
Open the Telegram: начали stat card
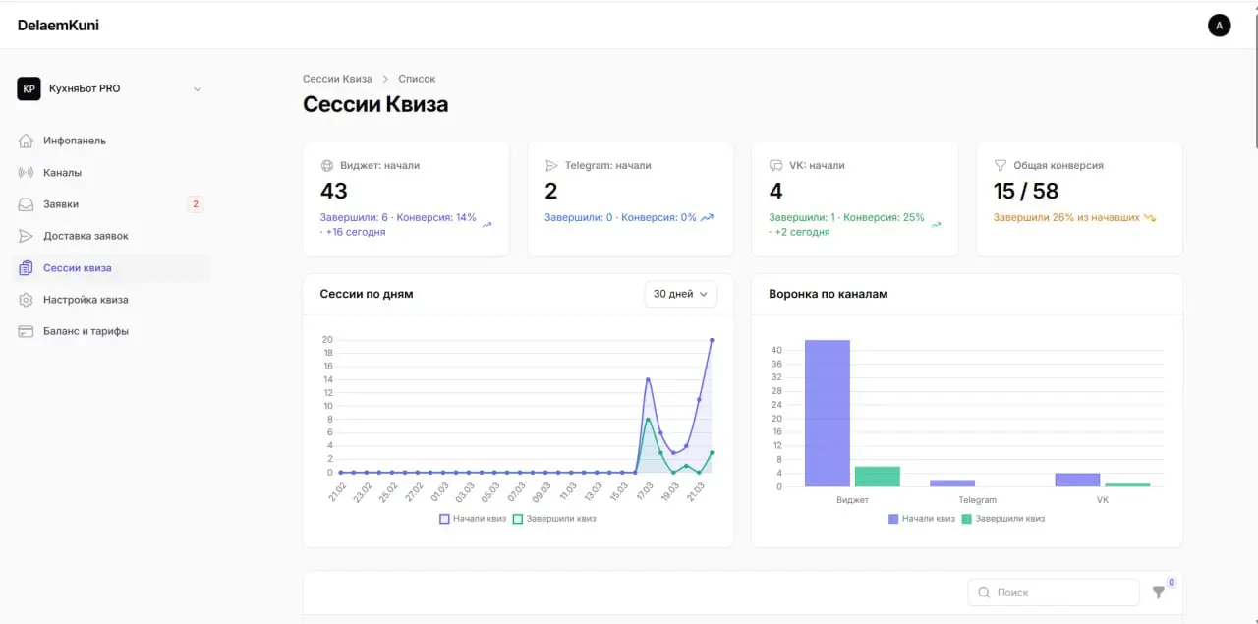[630, 197]
